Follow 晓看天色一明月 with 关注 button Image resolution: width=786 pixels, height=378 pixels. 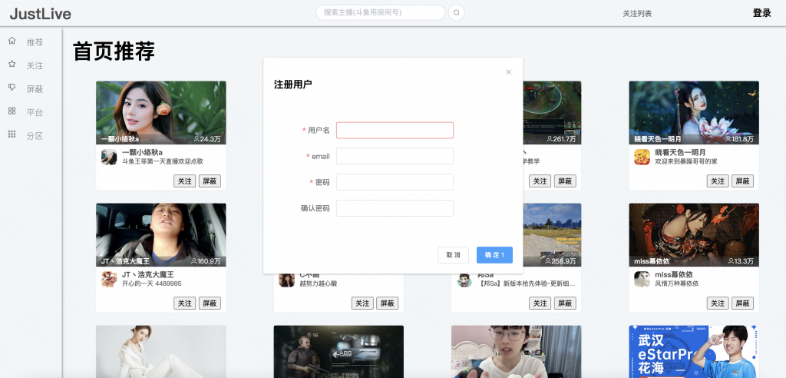(718, 181)
